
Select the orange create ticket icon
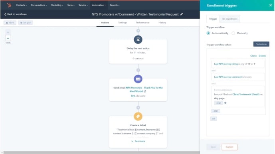coord(138,116)
